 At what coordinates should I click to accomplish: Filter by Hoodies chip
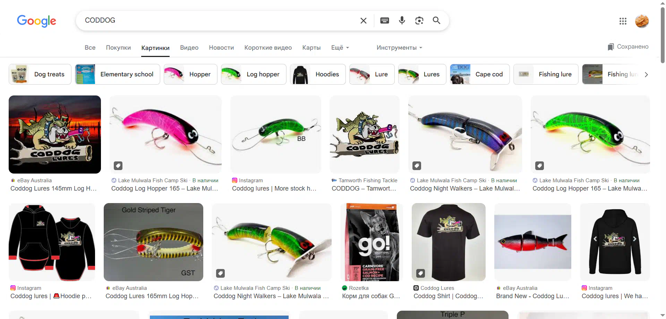pyautogui.click(x=318, y=74)
